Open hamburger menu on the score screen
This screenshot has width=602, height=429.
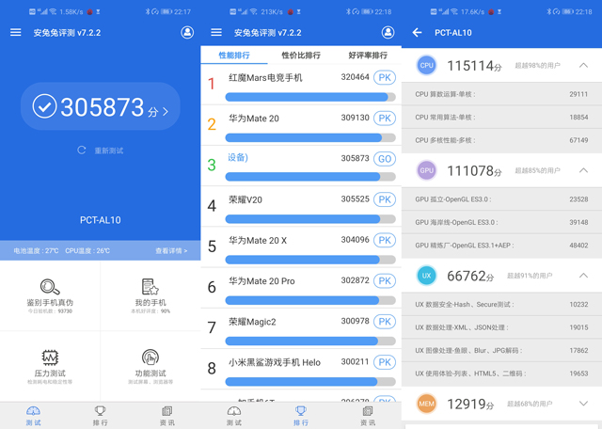click(x=16, y=32)
